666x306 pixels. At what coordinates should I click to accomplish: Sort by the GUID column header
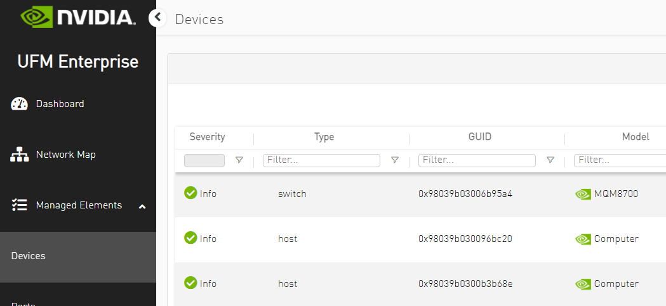[x=479, y=137]
